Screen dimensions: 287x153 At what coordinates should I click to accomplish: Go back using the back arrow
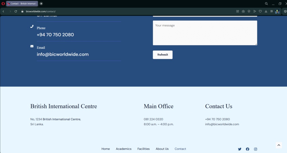(3, 11)
